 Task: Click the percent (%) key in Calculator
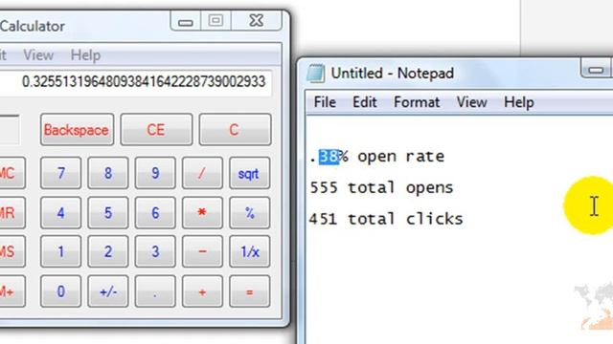(x=249, y=212)
